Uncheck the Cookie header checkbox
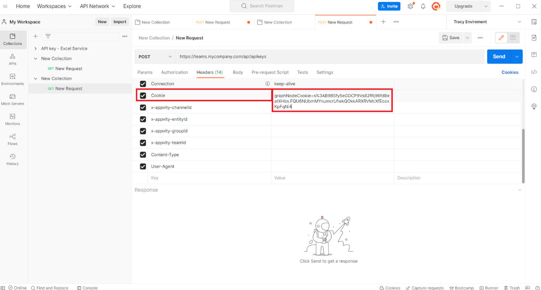This screenshot has width=541, height=290. tap(143, 96)
